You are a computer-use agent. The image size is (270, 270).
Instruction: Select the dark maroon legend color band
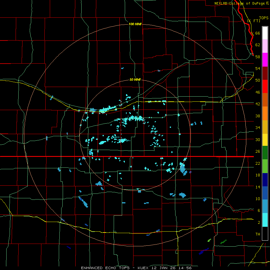pos(265,73)
